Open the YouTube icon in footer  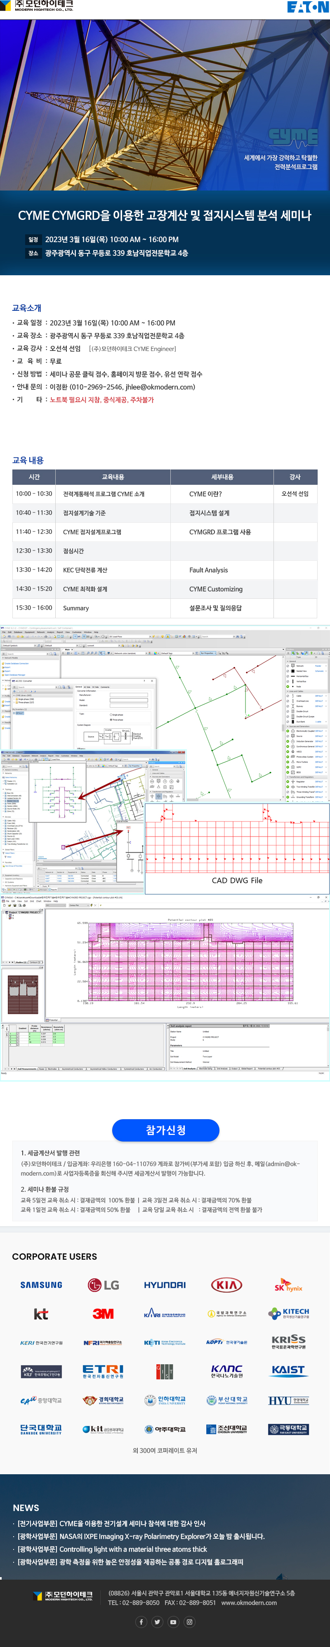173,1621
